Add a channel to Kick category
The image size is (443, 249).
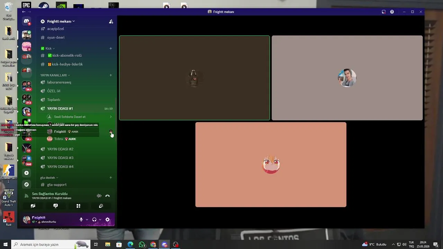click(x=111, y=48)
